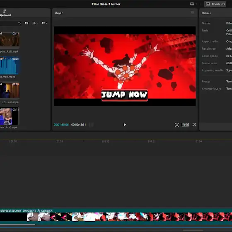Click the current timecode 00:01:55:06
This screenshot has height=232, width=232.
pos(61,125)
